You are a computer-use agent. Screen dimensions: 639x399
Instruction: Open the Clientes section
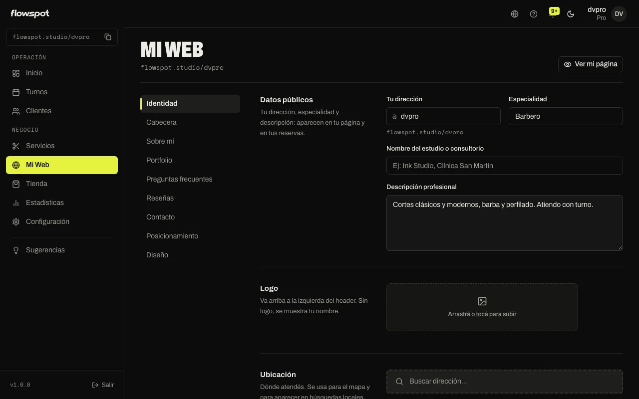point(62,111)
